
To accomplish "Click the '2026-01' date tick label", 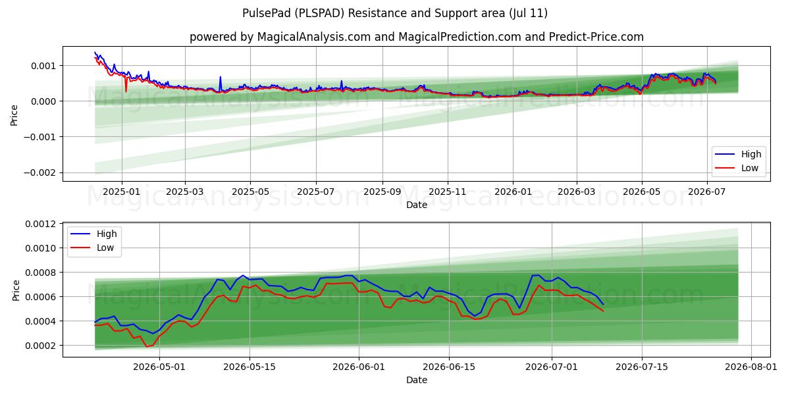I will click(513, 192).
